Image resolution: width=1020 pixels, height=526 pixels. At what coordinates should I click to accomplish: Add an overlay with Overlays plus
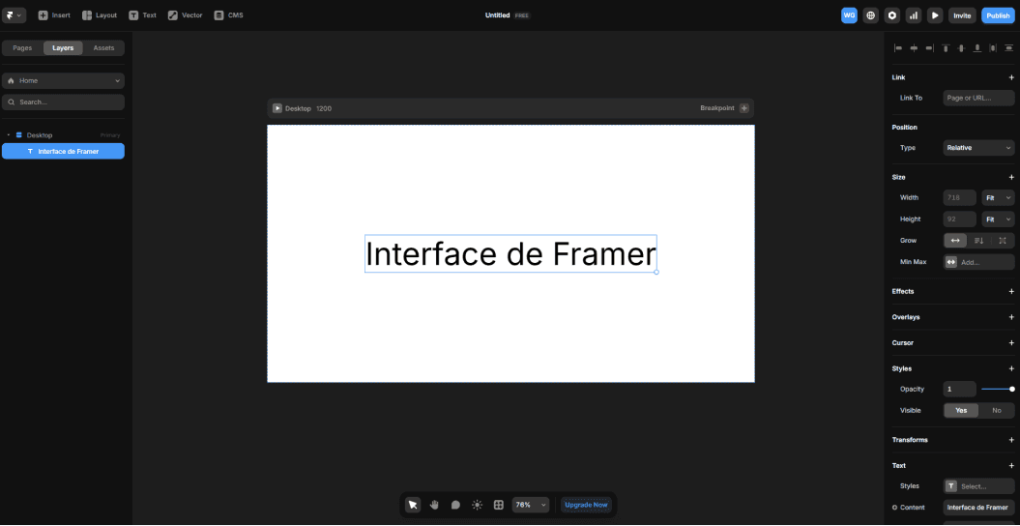point(1011,317)
